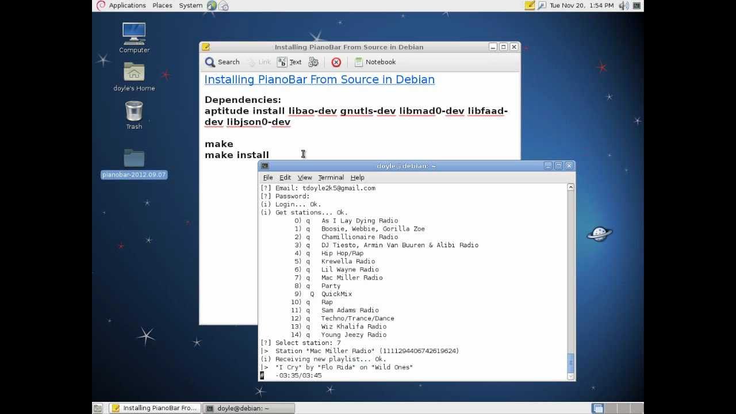Screen dimensions: 736x414
Task: Click Search in the note toolbar
Action: tap(223, 62)
